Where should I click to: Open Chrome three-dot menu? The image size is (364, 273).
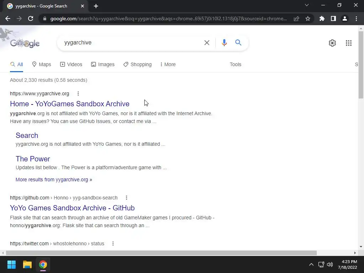tap(356, 18)
